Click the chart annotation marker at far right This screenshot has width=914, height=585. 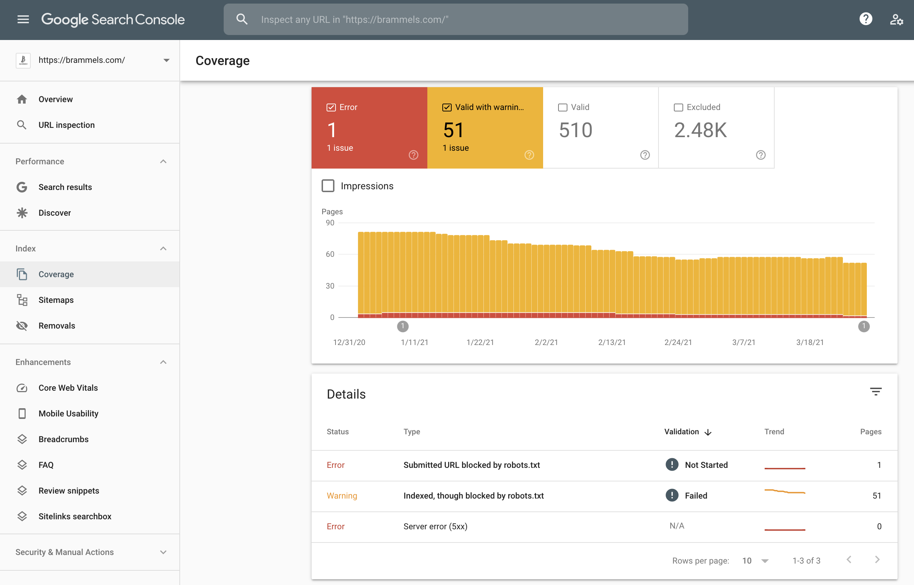coord(864,326)
